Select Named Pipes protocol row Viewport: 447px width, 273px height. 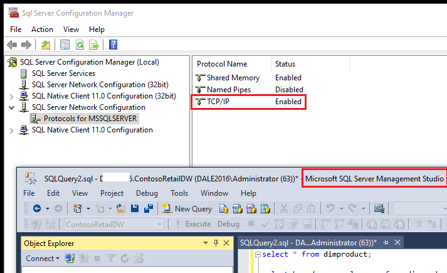(249, 90)
